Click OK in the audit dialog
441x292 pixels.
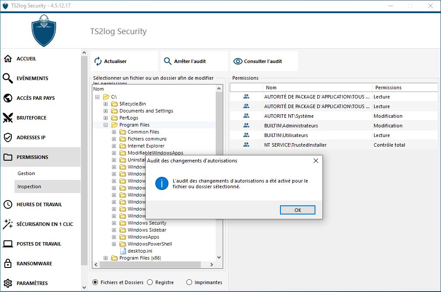[x=297, y=210]
